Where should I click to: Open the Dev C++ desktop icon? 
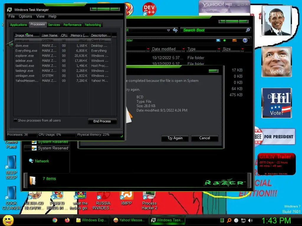click(149, 9)
